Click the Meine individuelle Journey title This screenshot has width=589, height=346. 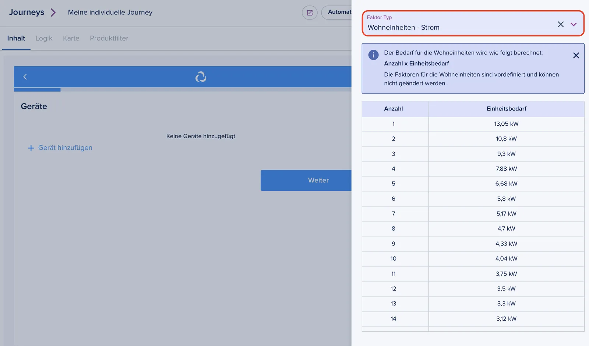110,12
